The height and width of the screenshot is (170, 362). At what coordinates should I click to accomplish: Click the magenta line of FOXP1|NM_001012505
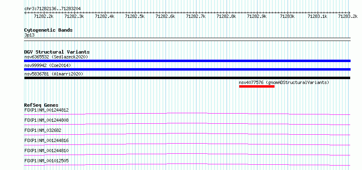(187, 164)
